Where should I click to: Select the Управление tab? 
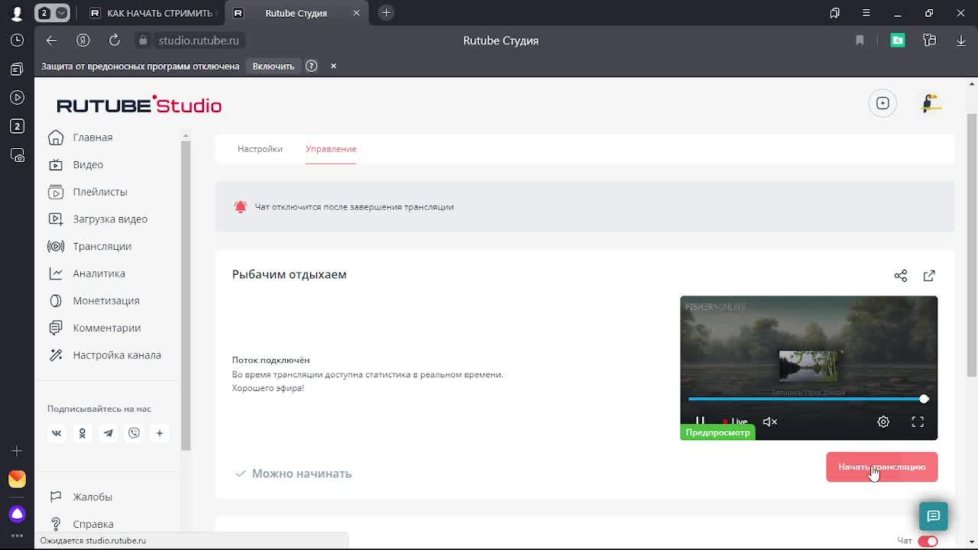[x=331, y=149]
